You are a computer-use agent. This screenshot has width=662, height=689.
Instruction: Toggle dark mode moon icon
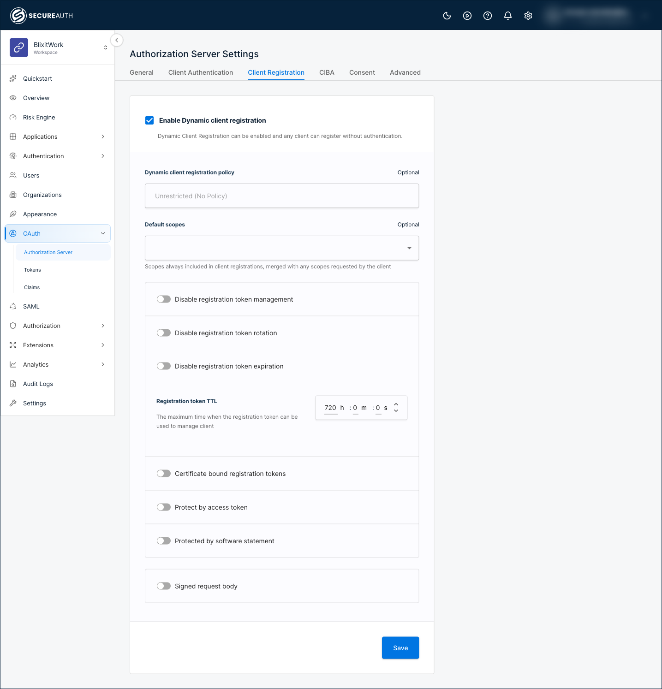pos(447,16)
